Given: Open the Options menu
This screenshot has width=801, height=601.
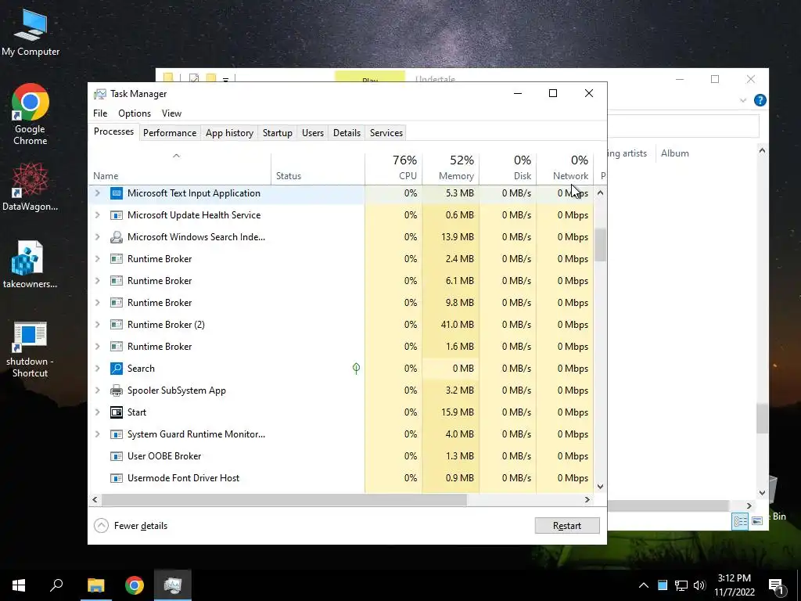Looking at the screenshot, I should coord(135,113).
